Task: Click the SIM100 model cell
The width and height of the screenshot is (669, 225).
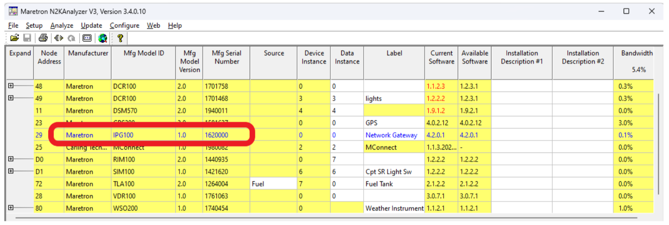Action: pos(144,171)
